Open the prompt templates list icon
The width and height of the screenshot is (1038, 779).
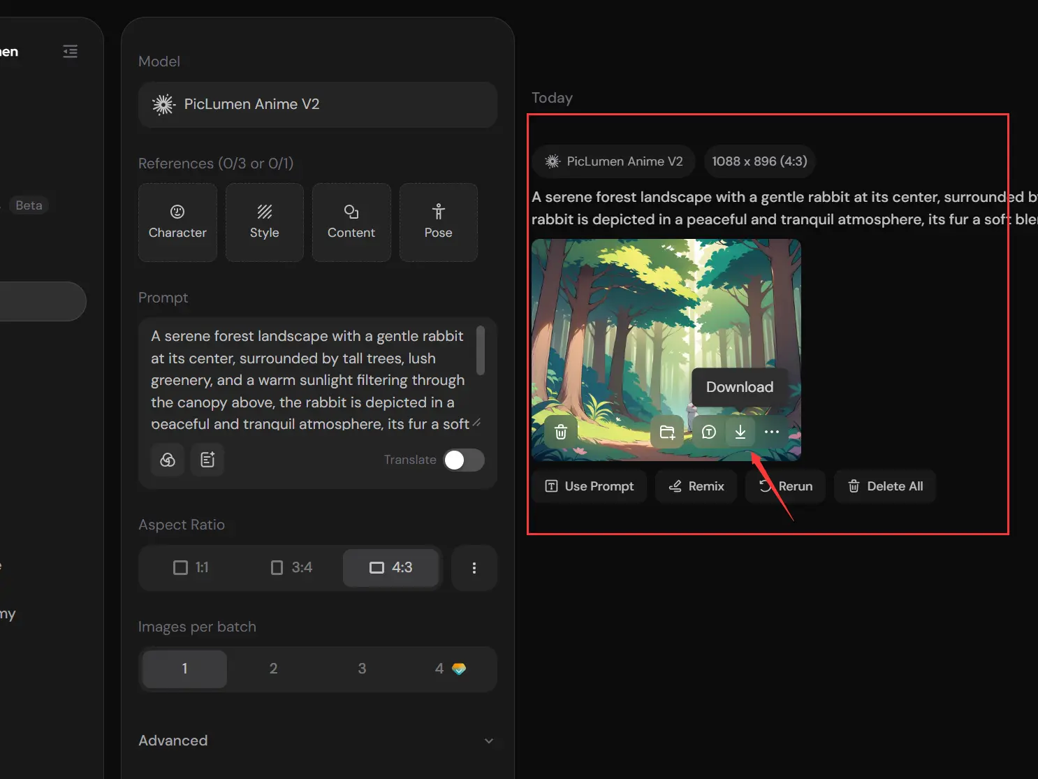207,459
